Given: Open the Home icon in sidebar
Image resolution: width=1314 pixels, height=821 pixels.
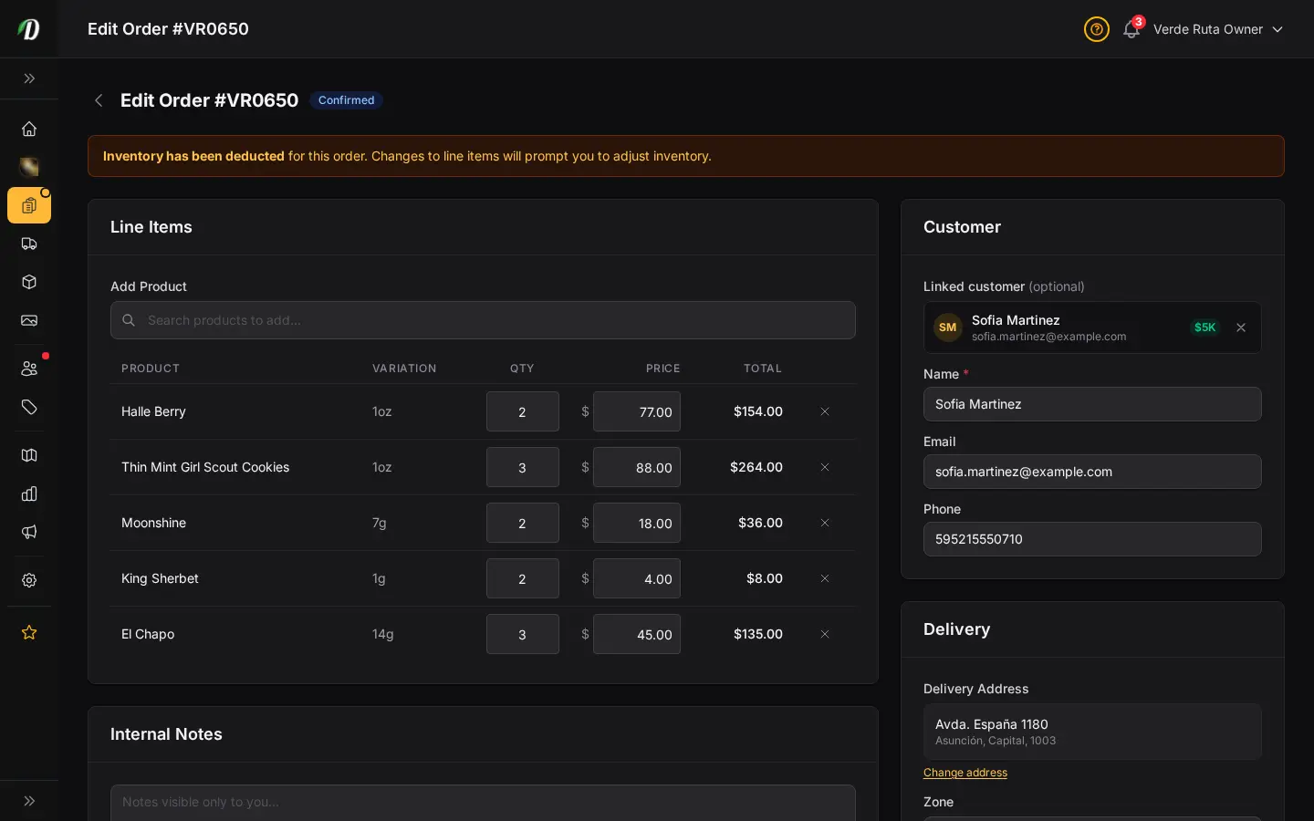Looking at the screenshot, I should coord(29,129).
